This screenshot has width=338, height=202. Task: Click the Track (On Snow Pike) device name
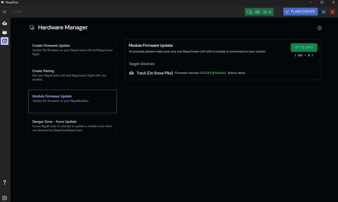tap(155, 73)
